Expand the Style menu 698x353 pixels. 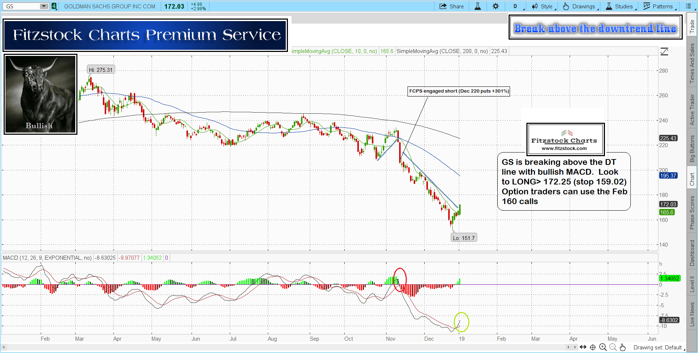point(543,6)
